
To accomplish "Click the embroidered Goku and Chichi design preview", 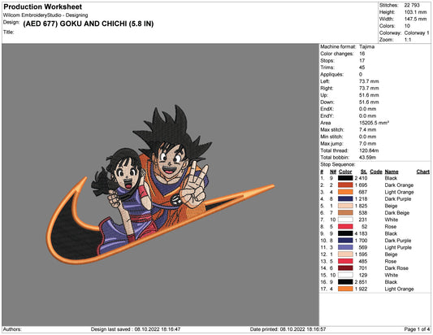I will pos(160,185).
